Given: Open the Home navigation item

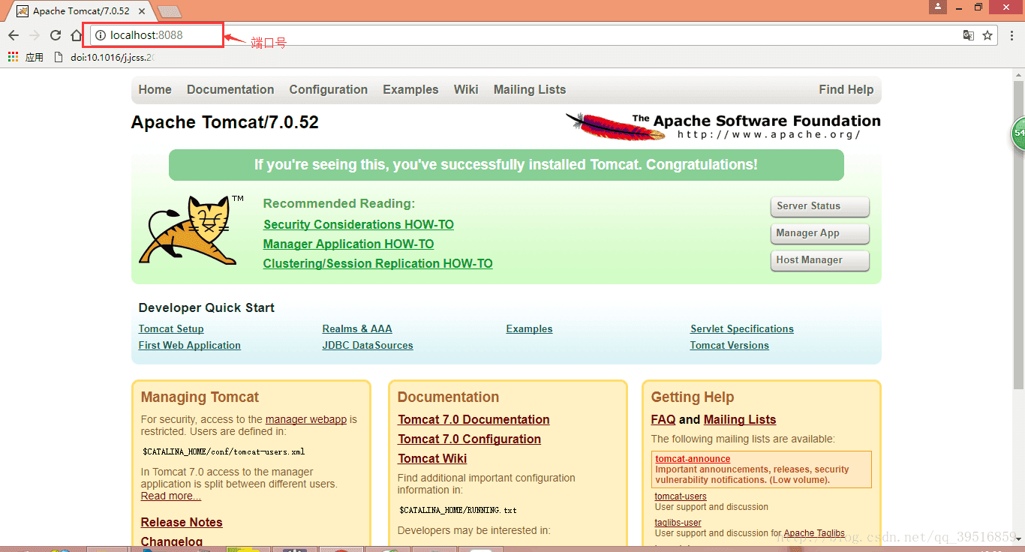Looking at the screenshot, I should 155,89.
